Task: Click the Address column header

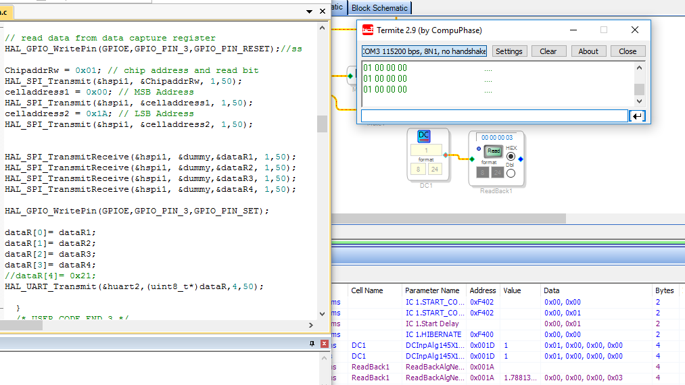Action: click(x=483, y=290)
